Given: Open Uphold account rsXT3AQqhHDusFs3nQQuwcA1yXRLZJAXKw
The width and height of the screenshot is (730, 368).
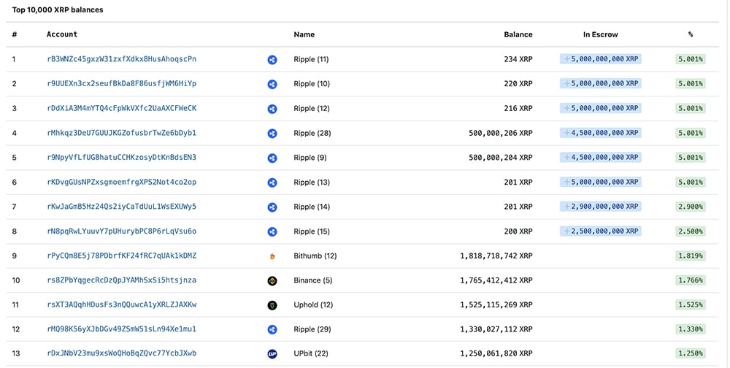Looking at the screenshot, I should (121, 304).
